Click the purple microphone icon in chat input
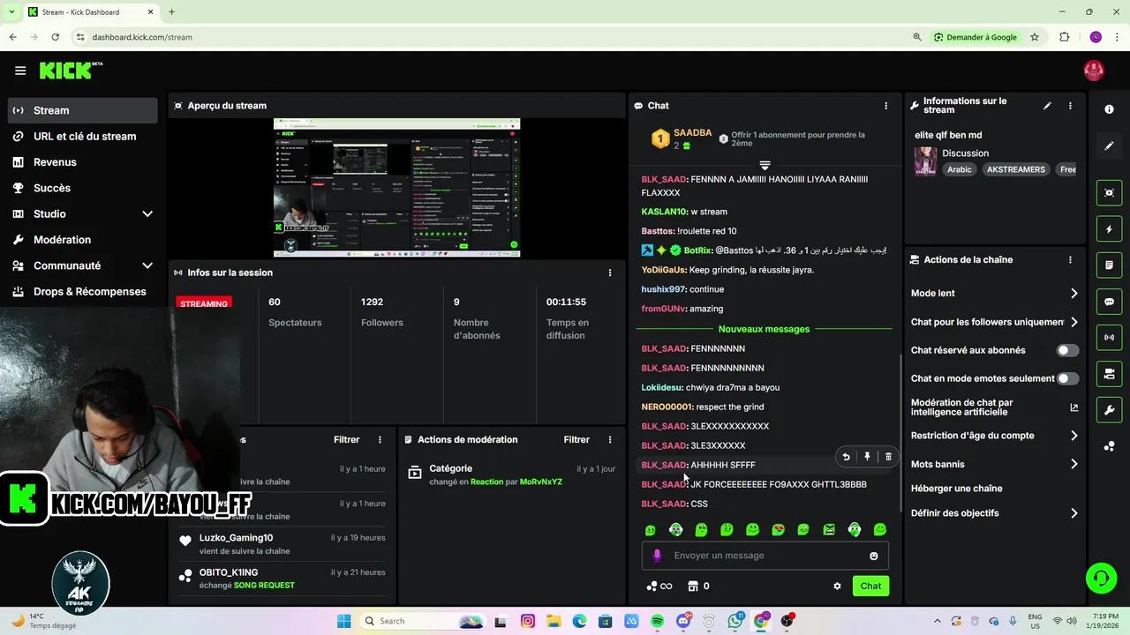This screenshot has width=1130, height=635. [x=657, y=556]
